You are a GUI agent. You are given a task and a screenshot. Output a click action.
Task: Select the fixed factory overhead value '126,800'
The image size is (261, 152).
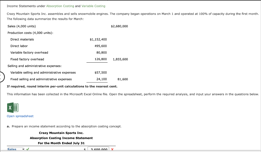pos(101,59)
